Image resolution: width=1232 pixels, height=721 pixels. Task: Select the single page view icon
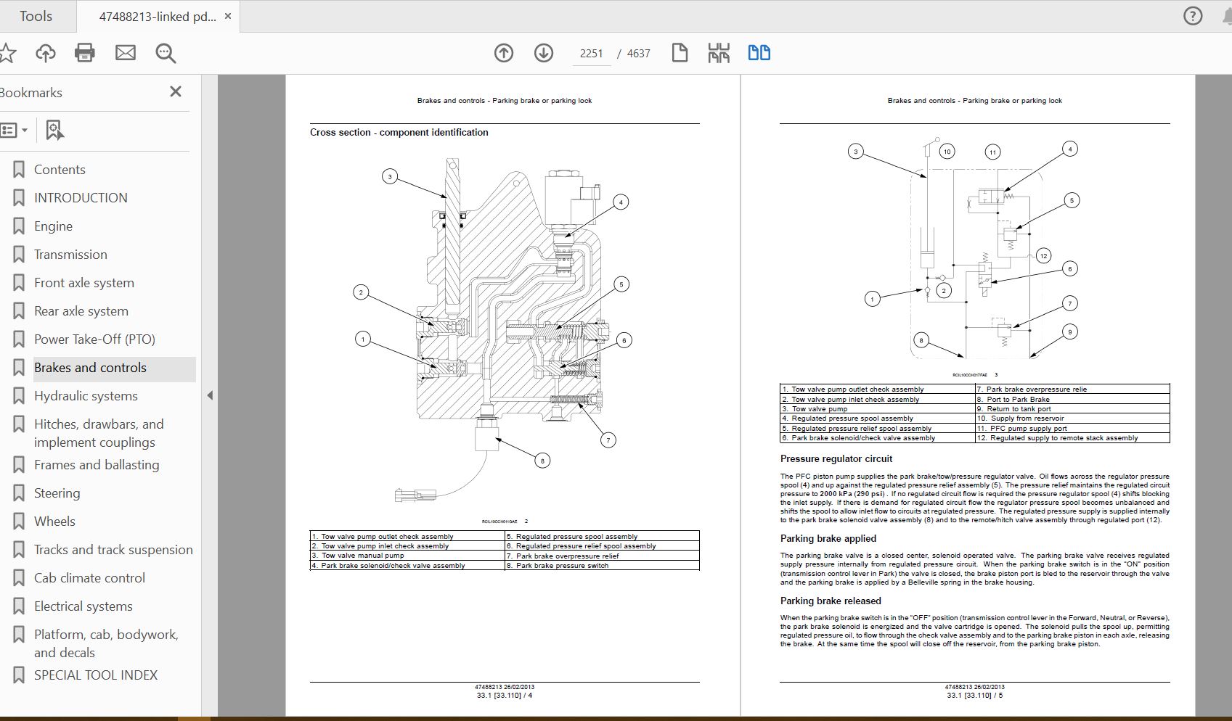pos(680,53)
